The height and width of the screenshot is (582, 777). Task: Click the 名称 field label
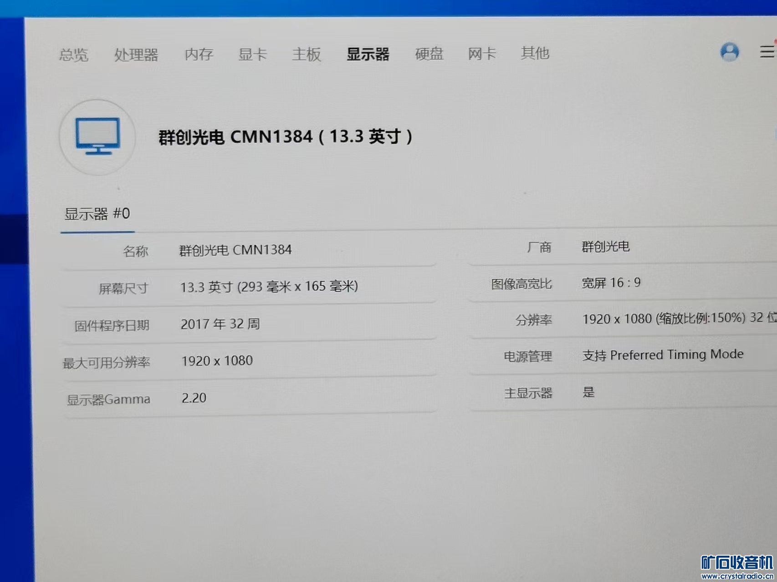point(136,251)
